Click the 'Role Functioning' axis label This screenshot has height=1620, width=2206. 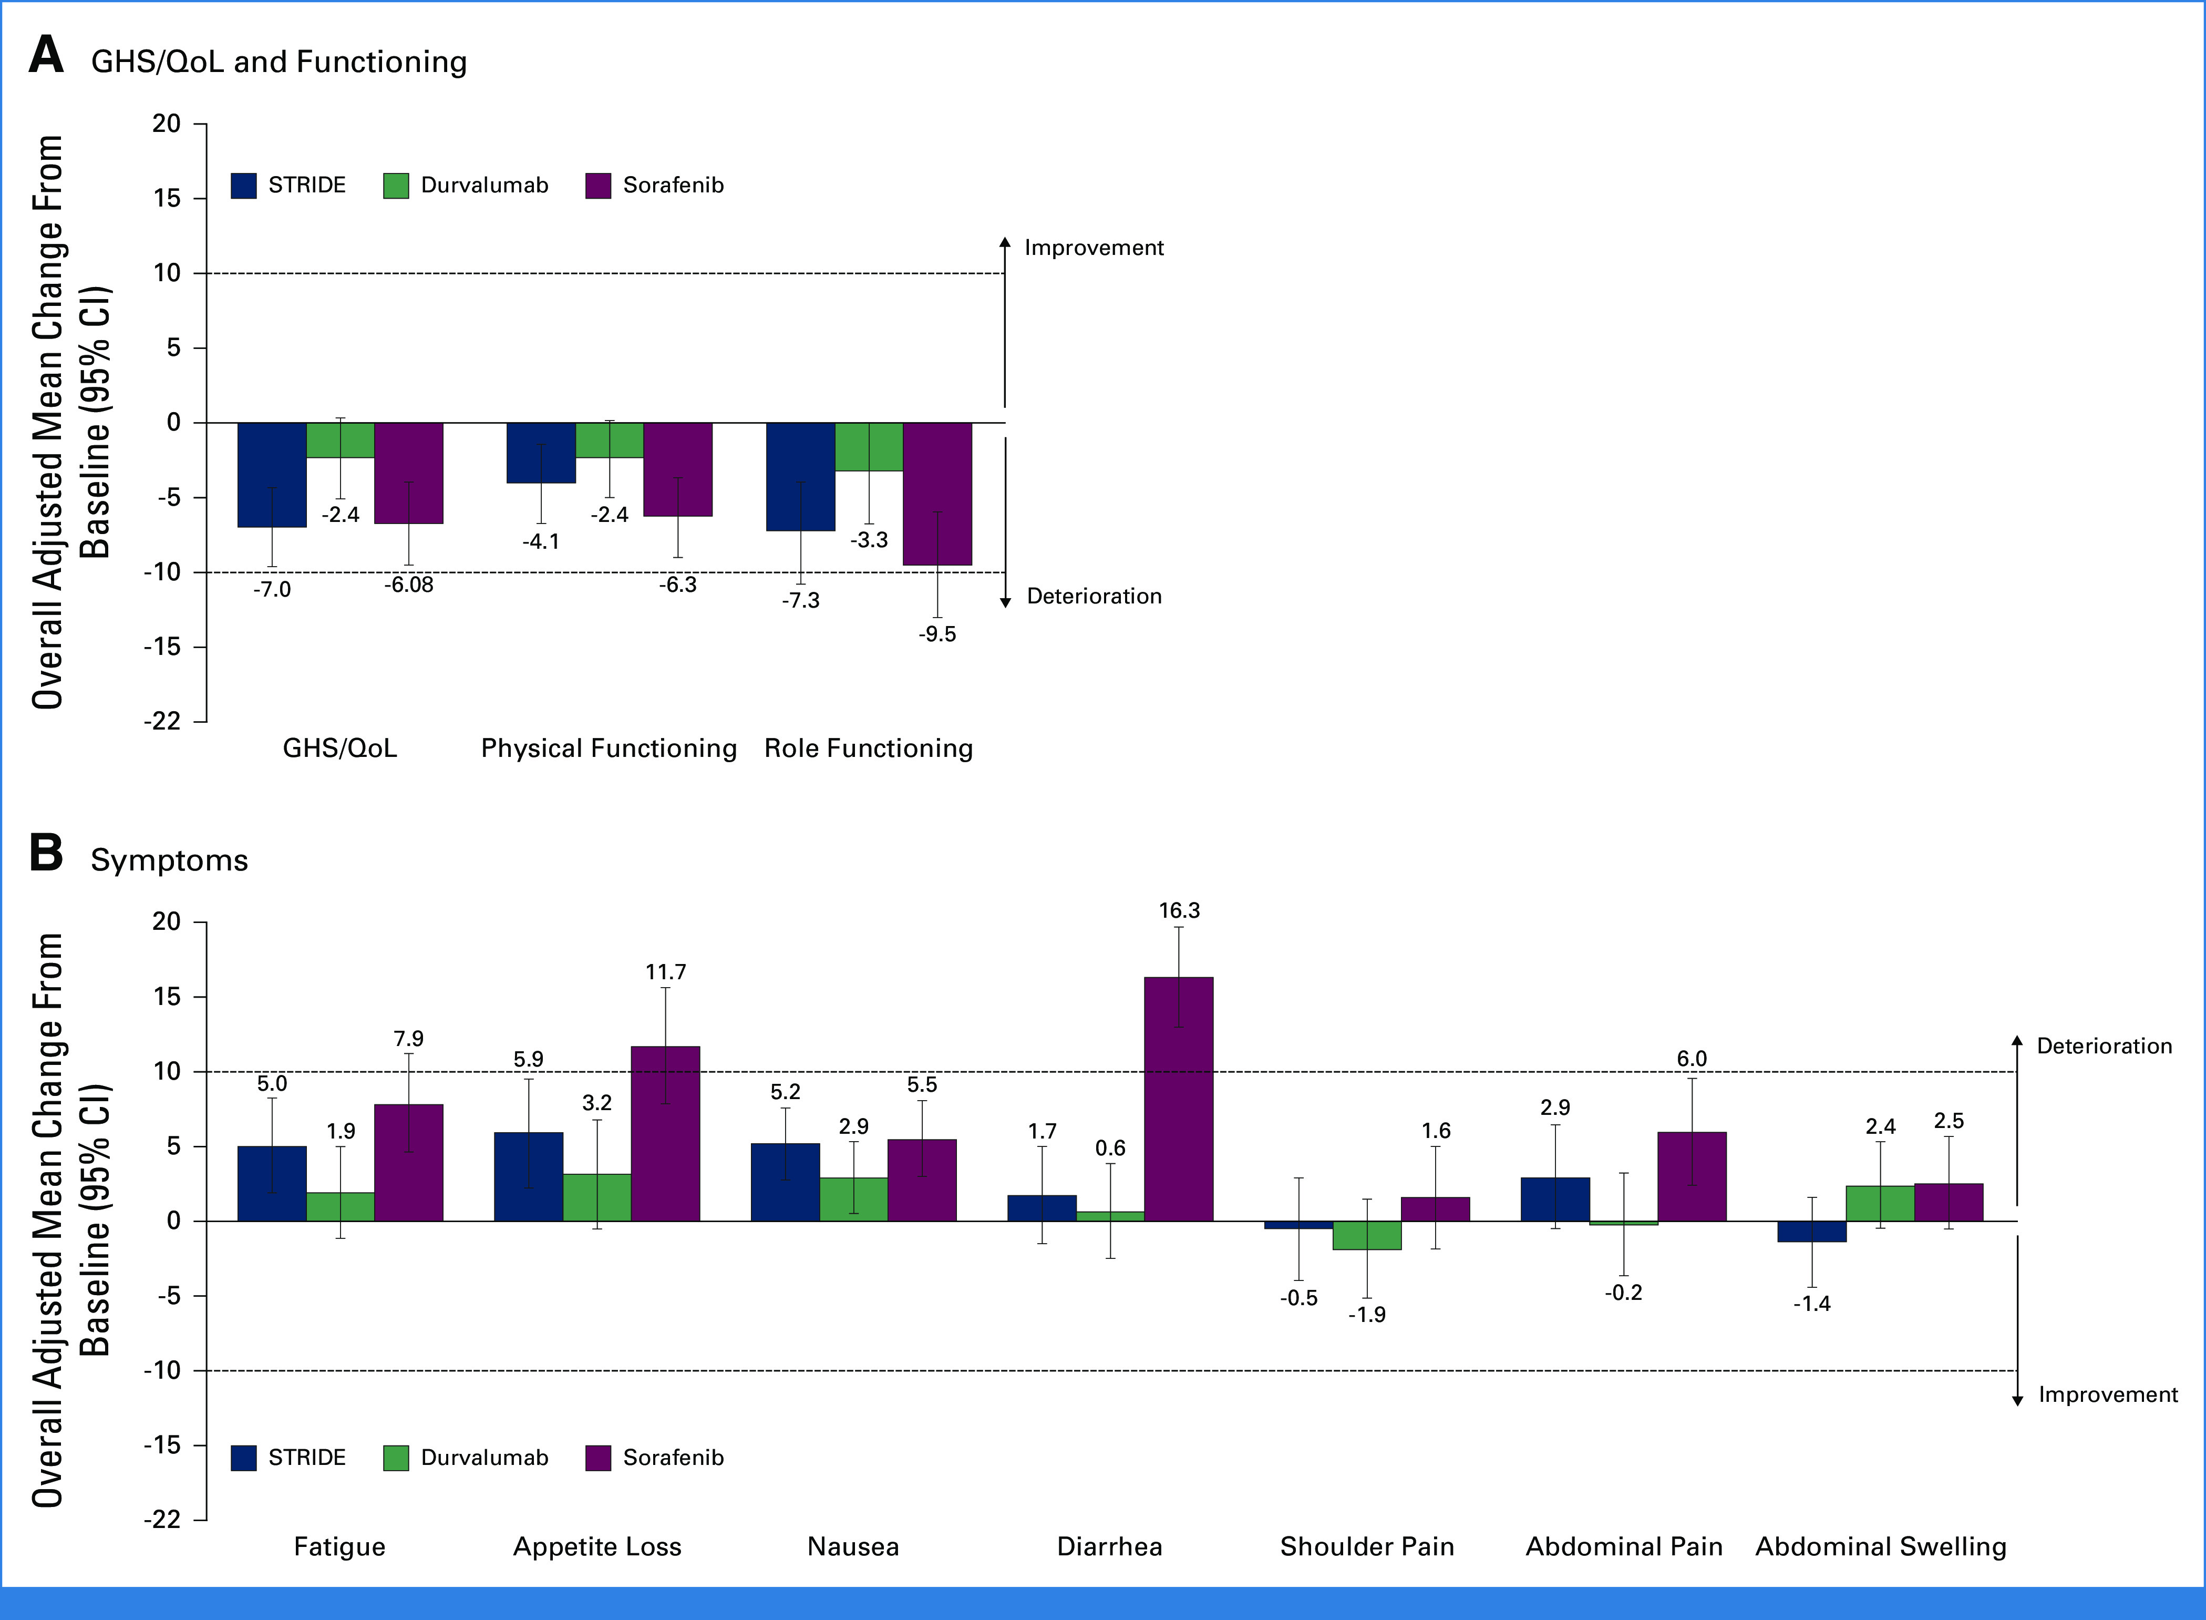tap(869, 748)
